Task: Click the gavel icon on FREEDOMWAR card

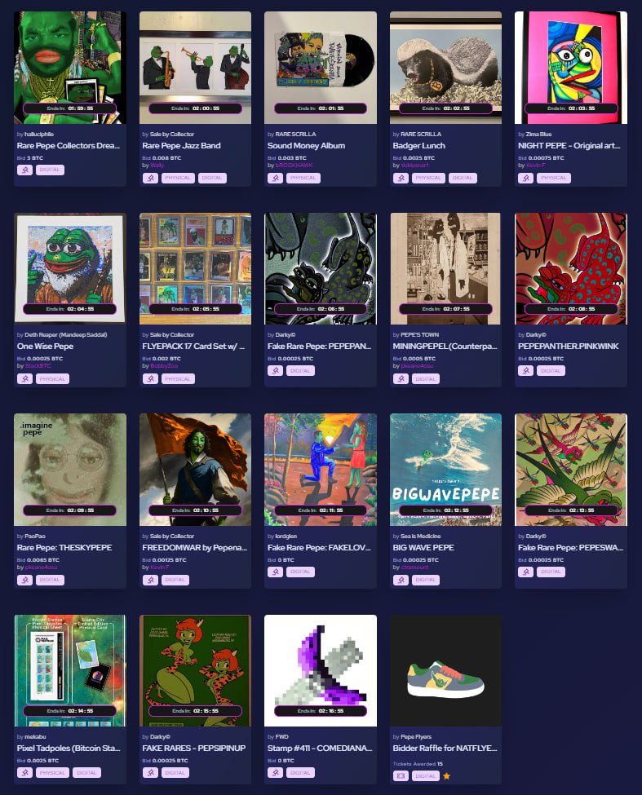Action: [150, 580]
